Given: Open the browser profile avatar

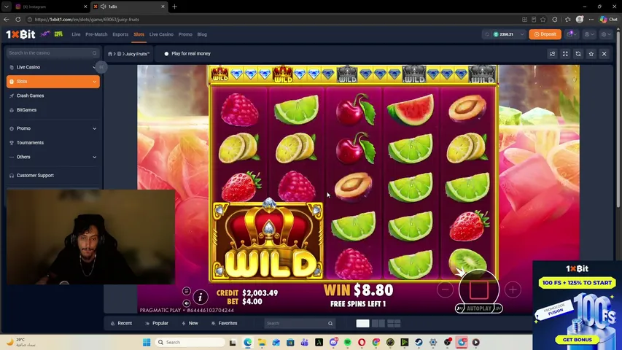Looking at the screenshot, I should coord(580,20).
